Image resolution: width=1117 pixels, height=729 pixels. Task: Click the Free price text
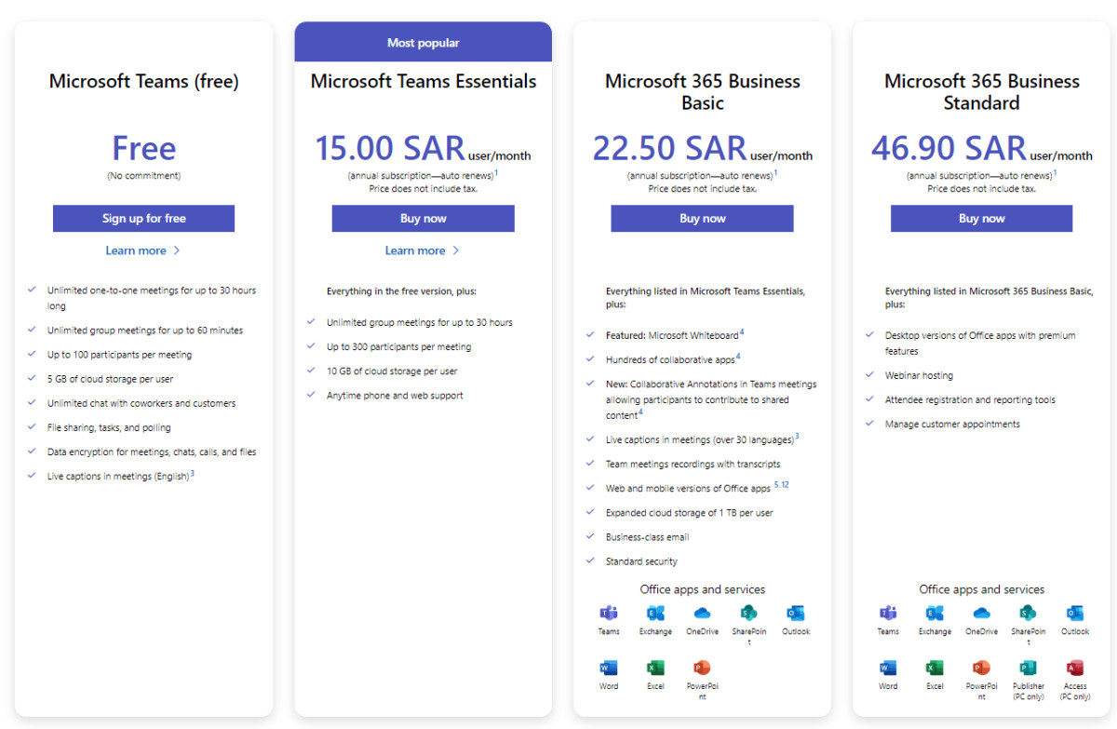click(143, 148)
